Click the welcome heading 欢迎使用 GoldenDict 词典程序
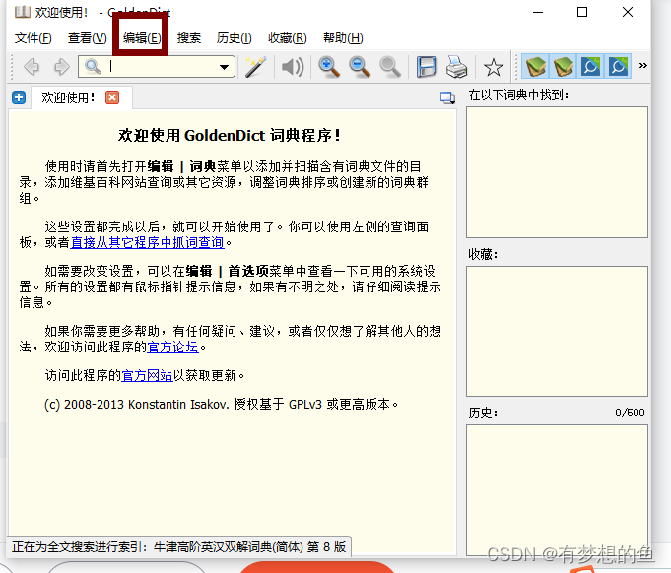This screenshot has width=671, height=573. [230, 136]
